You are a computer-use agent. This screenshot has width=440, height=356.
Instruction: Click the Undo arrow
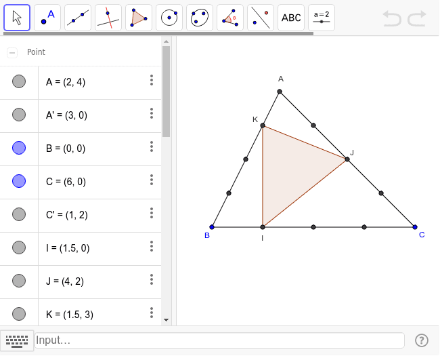(392, 18)
